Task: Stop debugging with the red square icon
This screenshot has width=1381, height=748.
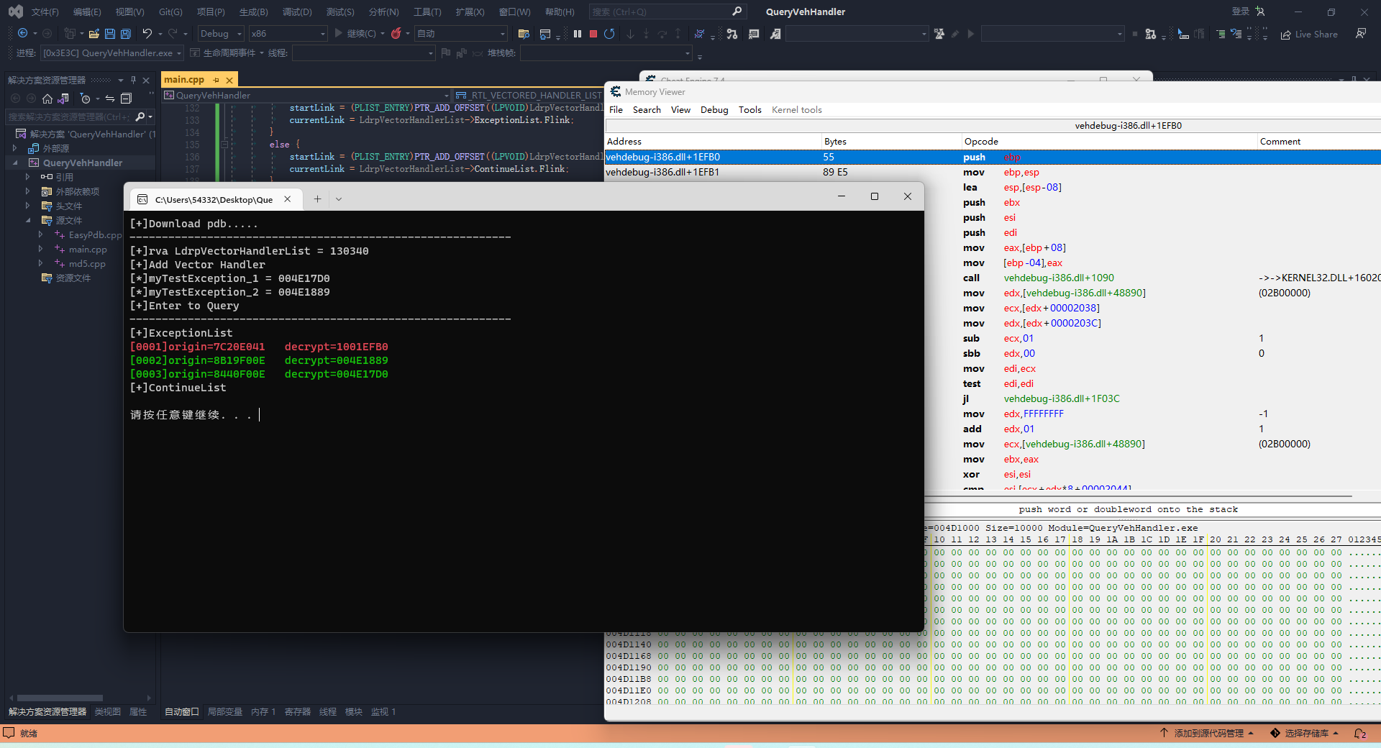Action: pyautogui.click(x=593, y=34)
